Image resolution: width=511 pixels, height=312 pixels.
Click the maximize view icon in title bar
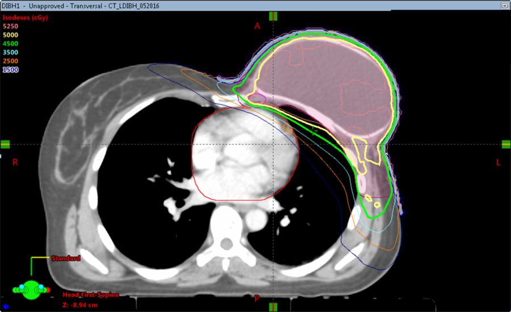504,5
